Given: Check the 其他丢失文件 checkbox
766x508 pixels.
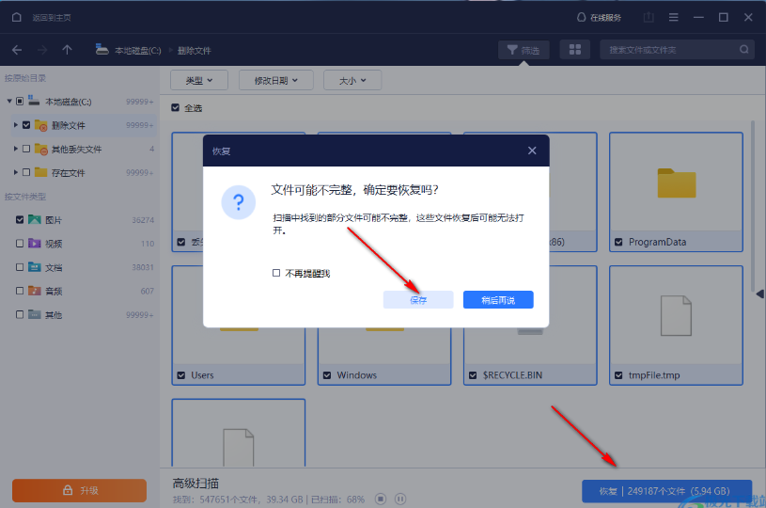Looking at the screenshot, I should point(26,149).
